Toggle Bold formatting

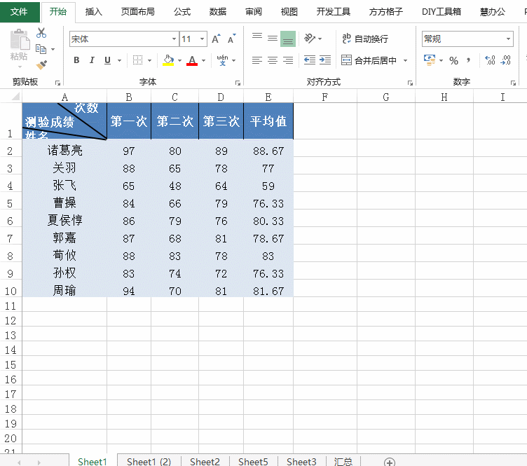click(x=76, y=60)
